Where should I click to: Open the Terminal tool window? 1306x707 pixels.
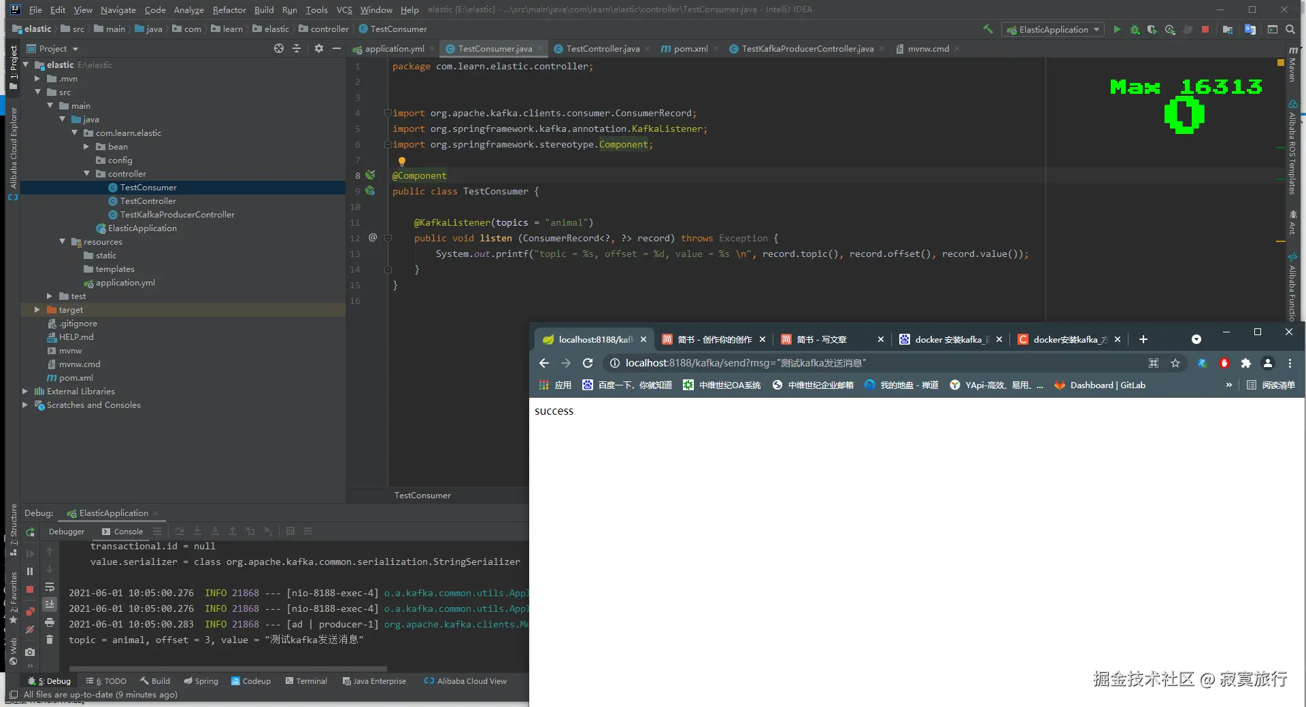coord(306,680)
